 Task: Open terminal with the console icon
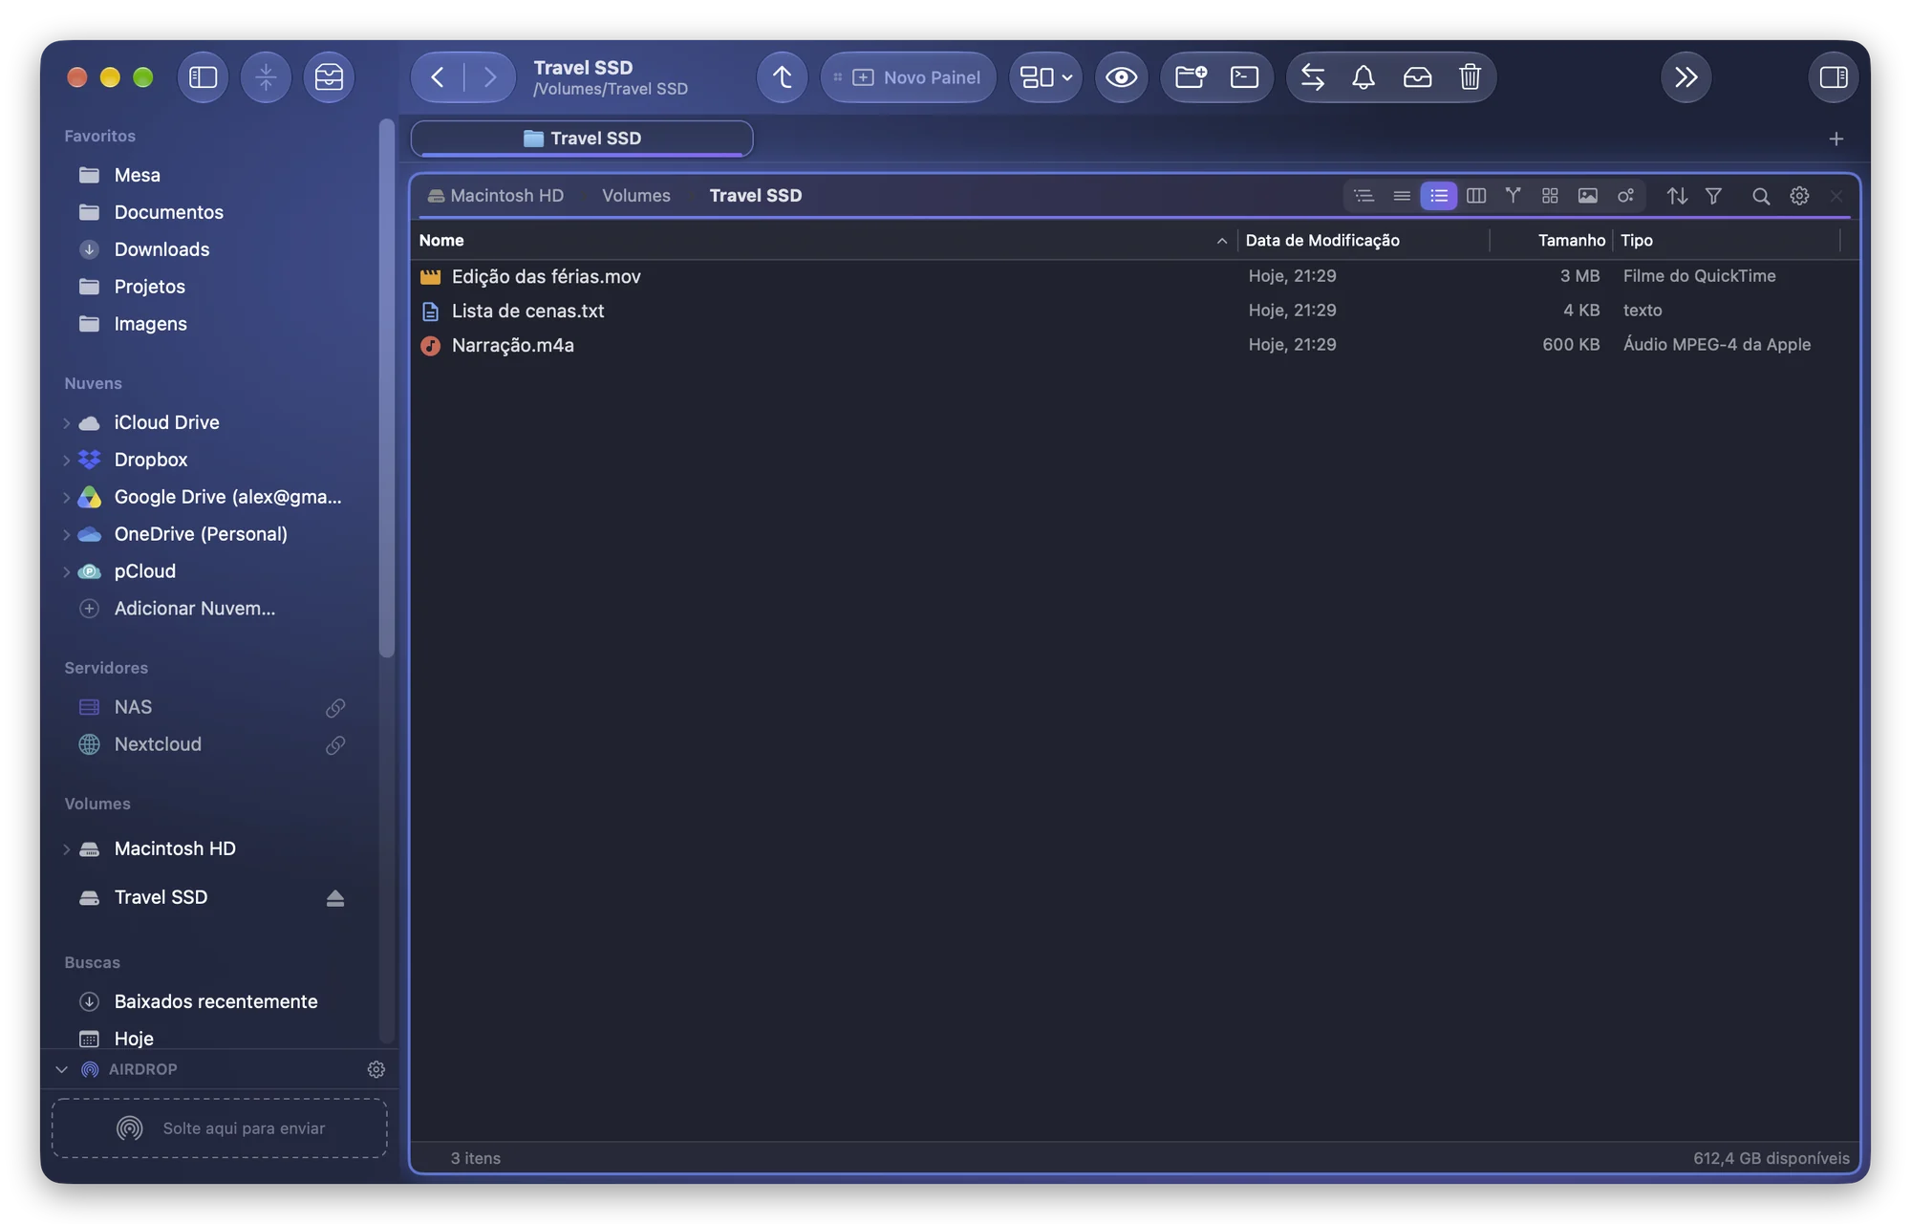click(1244, 77)
